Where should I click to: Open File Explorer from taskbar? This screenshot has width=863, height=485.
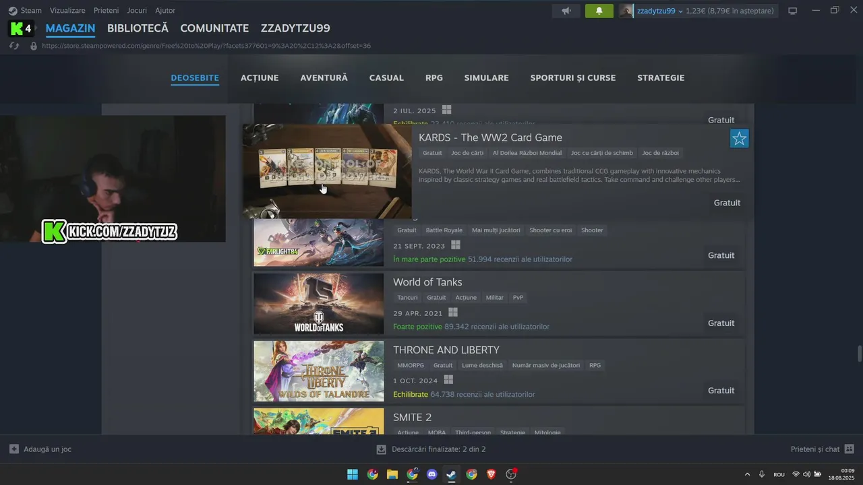coord(392,474)
